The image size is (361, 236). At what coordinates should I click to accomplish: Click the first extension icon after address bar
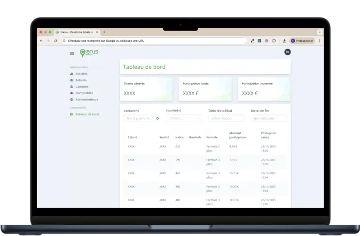(252, 41)
